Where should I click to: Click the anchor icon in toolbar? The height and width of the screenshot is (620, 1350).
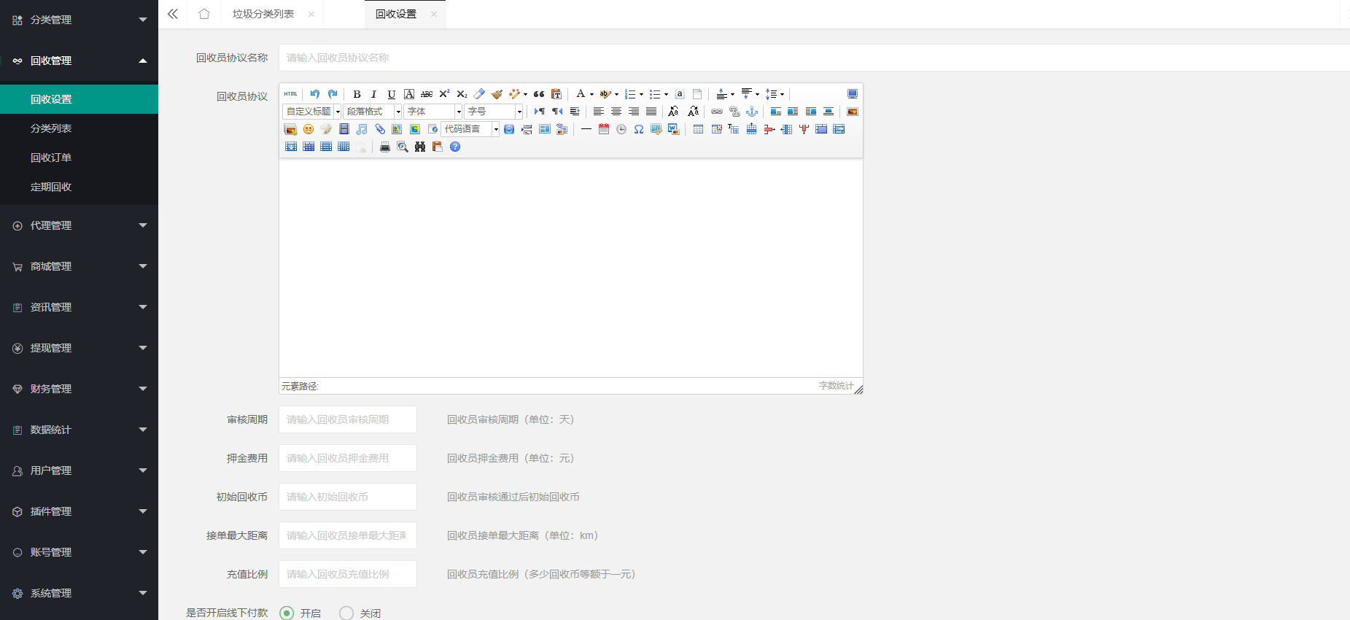pyautogui.click(x=752, y=112)
